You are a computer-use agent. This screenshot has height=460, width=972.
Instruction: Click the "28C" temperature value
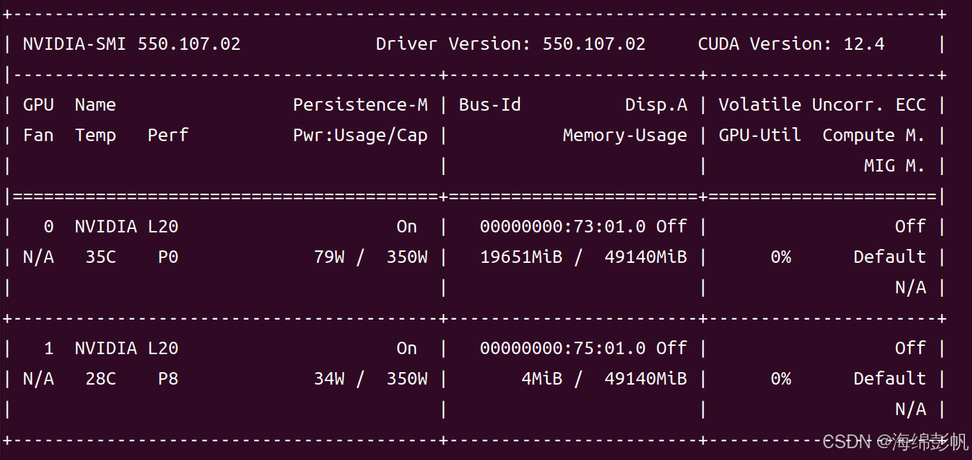pos(100,379)
